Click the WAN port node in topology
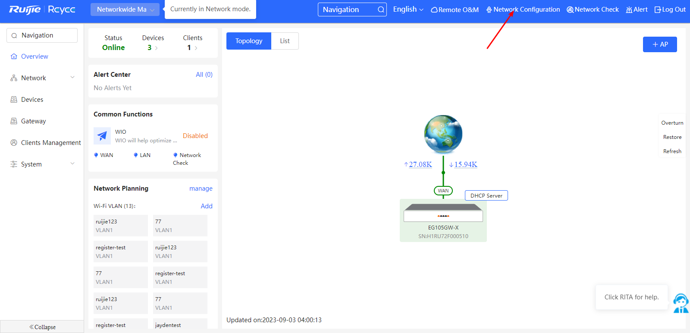Image resolution: width=690 pixels, height=333 pixels. coord(443,191)
